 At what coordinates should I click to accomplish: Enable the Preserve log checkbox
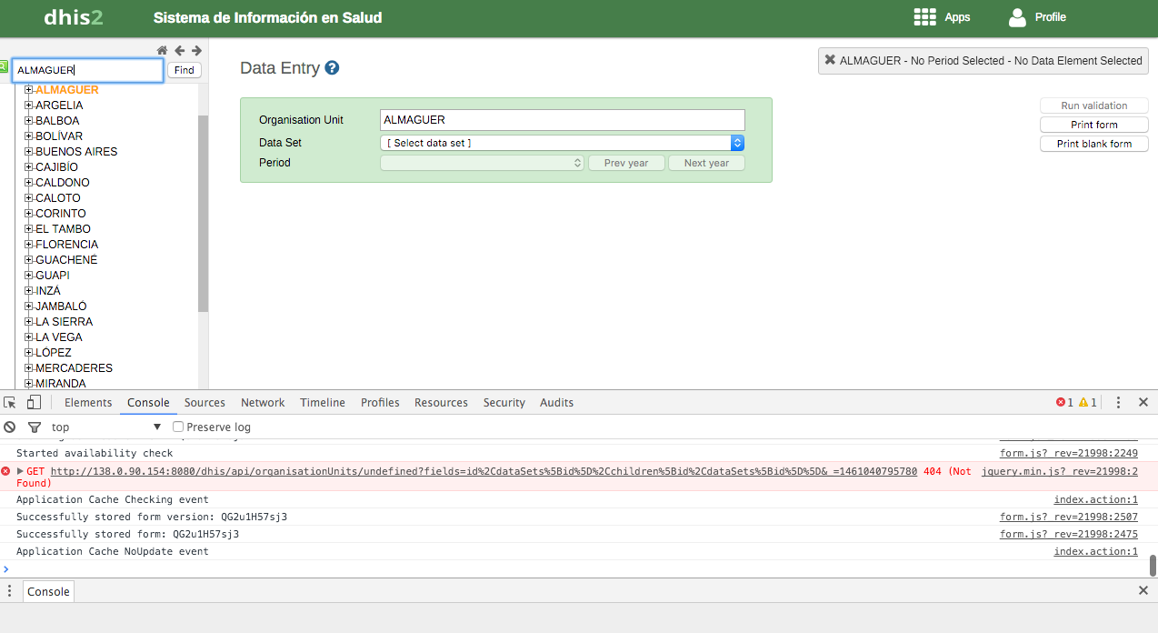point(178,427)
